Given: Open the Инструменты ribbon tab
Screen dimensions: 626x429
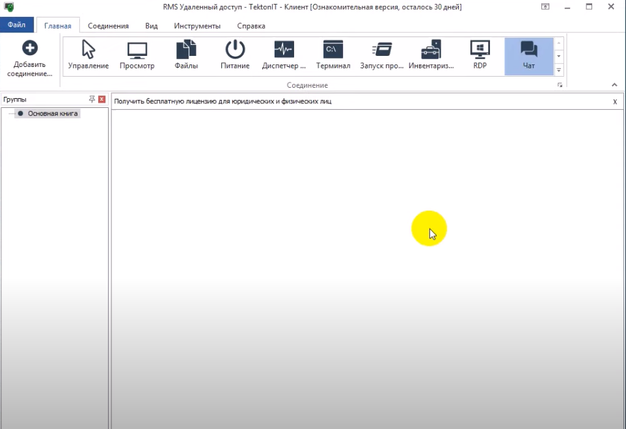Looking at the screenshot, I should click(197, 25).
